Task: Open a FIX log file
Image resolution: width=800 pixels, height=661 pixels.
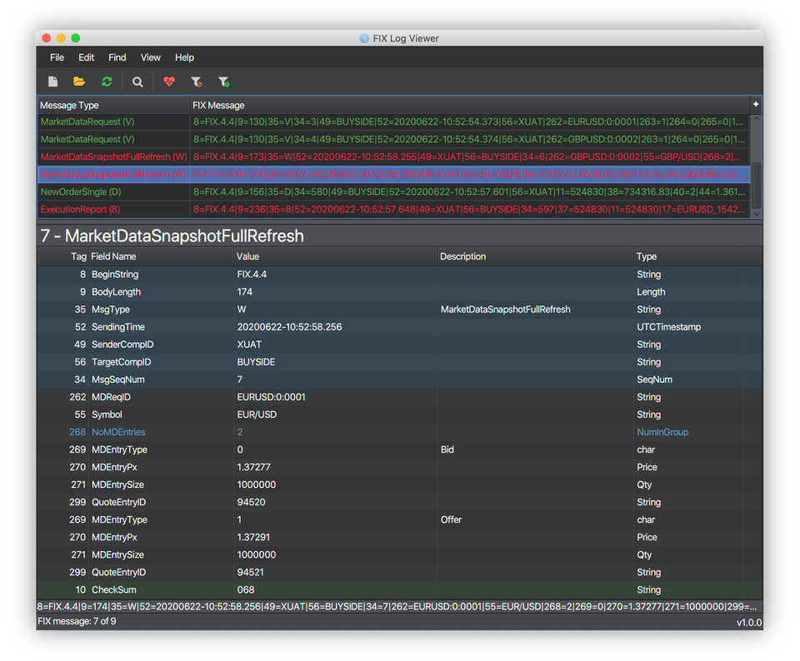Action: point(79,81)
